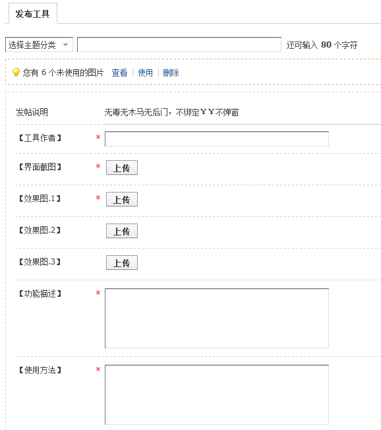Click the 【效果图.2】 label
The image size is (381, 430).
click(x=40, y=230)
